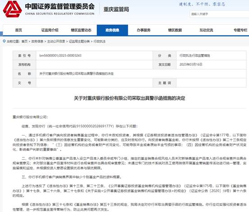Click the 中国证券监督管理委员会 header title
249x212 pixels.
click(x=60, y=6)
